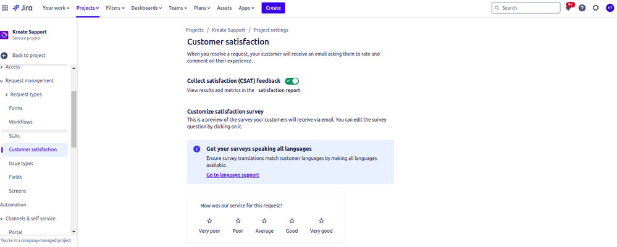Viewport: 617px width, 247px height.
Task: Open the notifications bell icon
Action: [568, 8]
